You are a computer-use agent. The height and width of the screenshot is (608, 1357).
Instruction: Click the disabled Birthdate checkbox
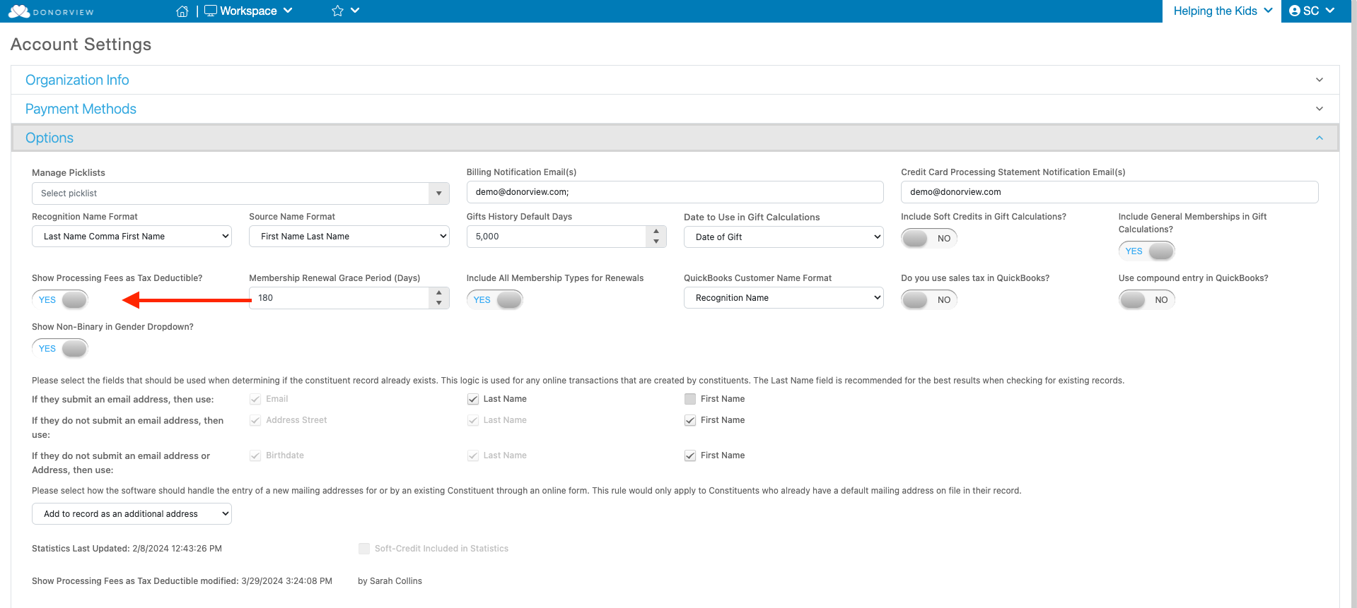pos(255,455)
